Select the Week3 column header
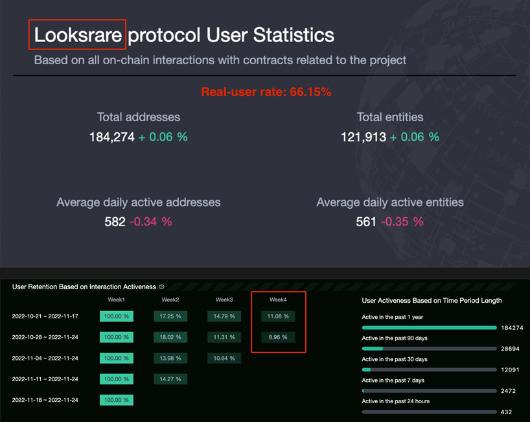The width and height of the screenshot is (530, 422). [x=224, y=299]
